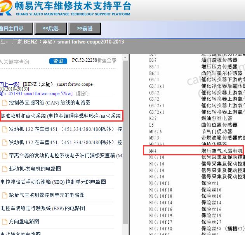Select the N10/10f16 保险丝16 row

[x=185, y=209]
